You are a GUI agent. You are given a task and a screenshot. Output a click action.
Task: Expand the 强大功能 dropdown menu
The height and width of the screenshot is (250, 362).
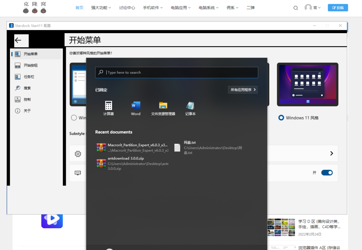[x=101, y=8]
